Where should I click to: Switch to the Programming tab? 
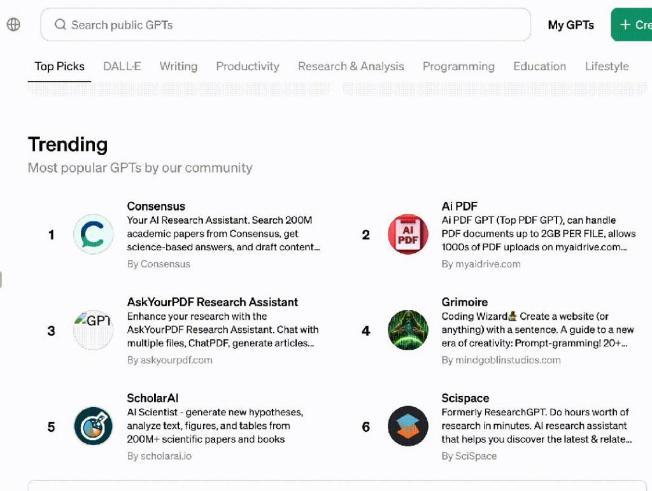pos(458,66)
